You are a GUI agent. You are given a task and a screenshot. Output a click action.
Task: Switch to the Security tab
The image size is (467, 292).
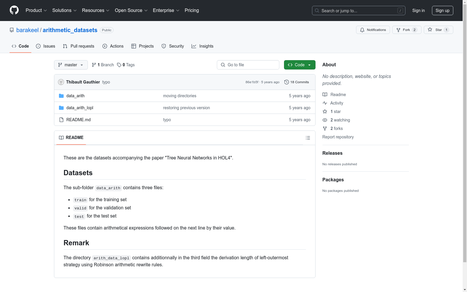coord(173,46)
